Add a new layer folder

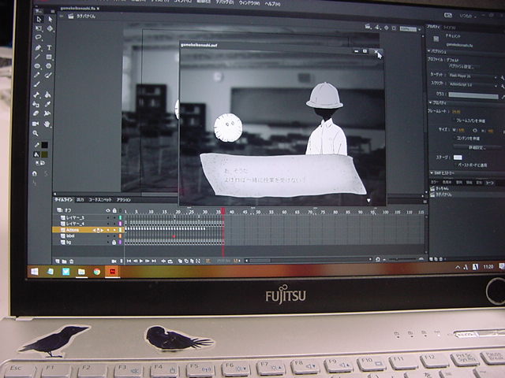pos(65,261)
